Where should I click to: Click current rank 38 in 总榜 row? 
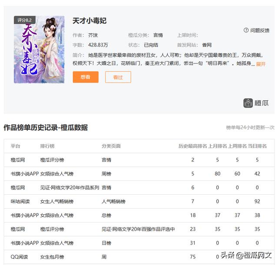pos(257,215)
